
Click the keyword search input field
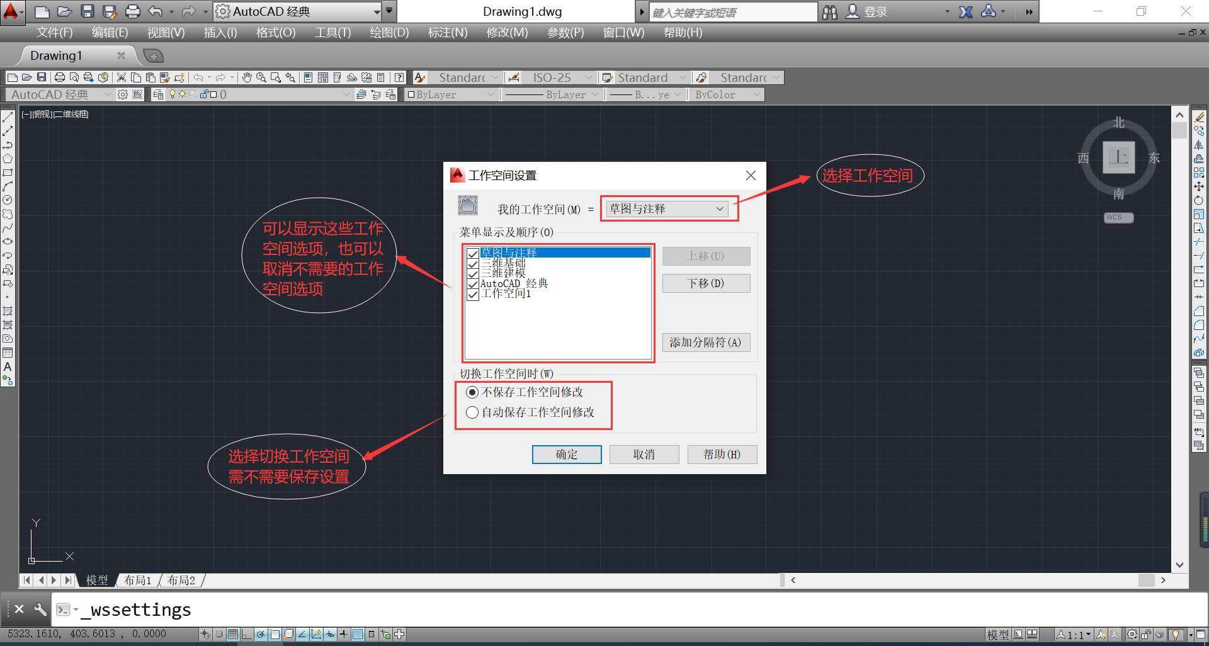click(732, 12)
